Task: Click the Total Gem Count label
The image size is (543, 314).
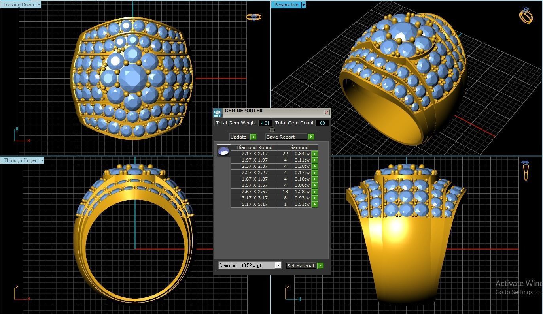Action: 294,123
